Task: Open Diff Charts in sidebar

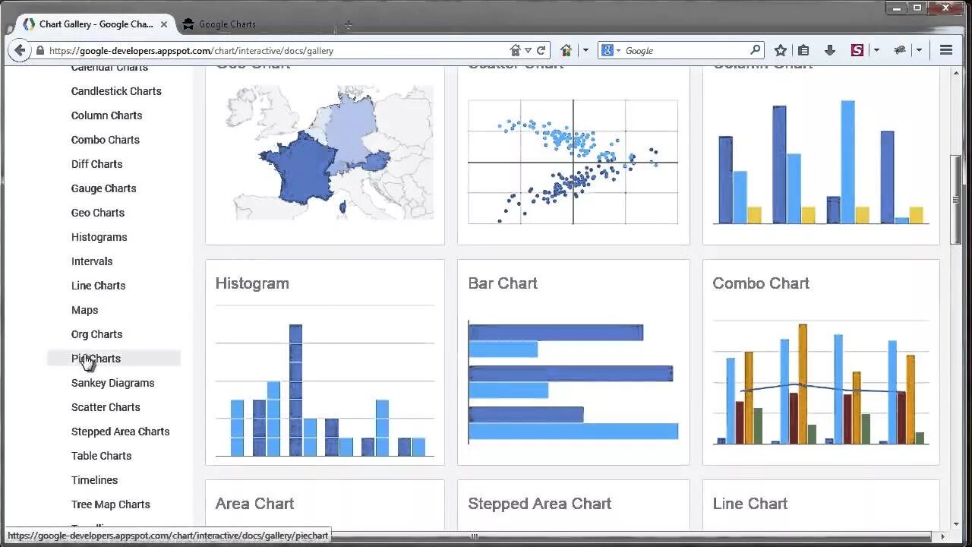Action: tap(96, 164)
